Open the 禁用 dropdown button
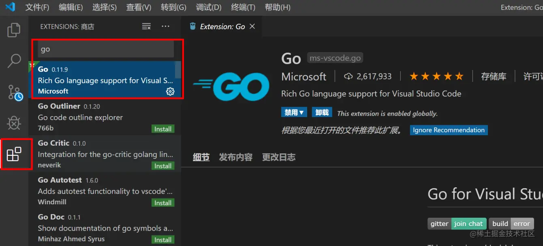The image size is (543, 246). [294, 112]
